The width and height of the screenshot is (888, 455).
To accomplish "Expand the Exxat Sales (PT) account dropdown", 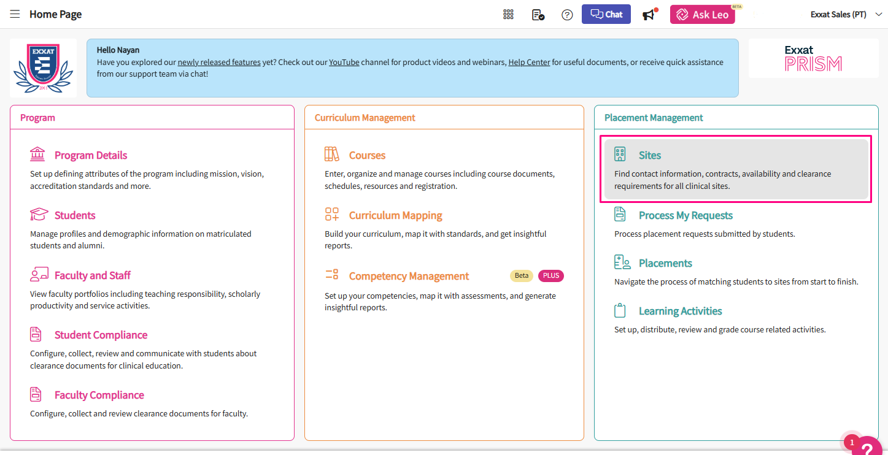I will [846, 14].
